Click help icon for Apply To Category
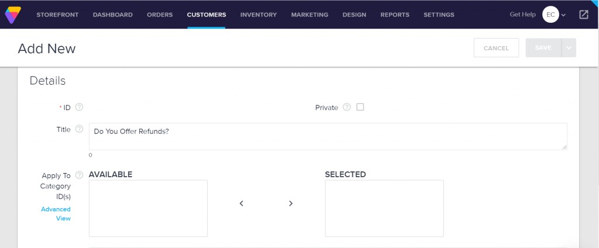The height and width of the screenshot is (248, 599). [79, 175]
